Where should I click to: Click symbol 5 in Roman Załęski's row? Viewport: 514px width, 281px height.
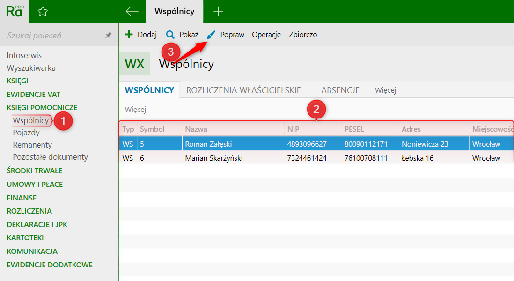click(142, 144)
